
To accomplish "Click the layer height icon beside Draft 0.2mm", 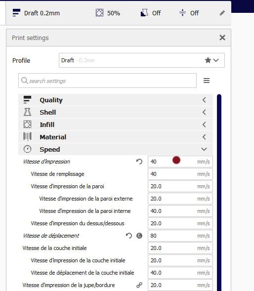I will coord(16,13).
